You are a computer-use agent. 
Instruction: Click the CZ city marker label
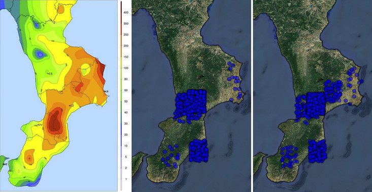(x=72, y=106)
